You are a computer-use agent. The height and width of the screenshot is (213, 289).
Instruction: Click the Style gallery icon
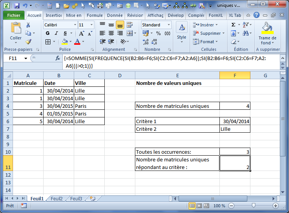coord(182,28)
